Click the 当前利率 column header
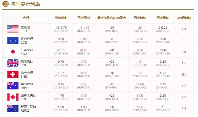 click(61, 18)
